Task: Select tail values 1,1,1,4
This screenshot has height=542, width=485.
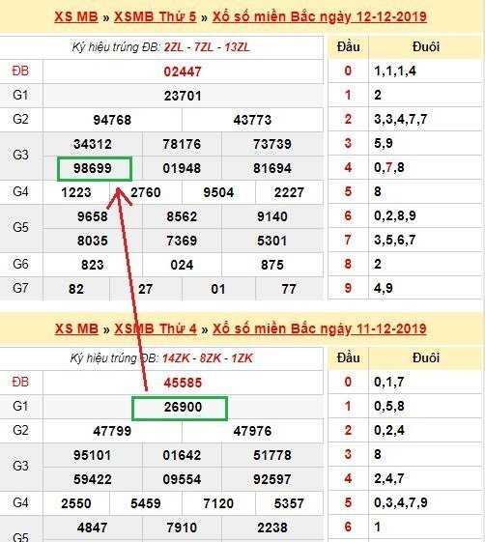Action: pos(395,71)
